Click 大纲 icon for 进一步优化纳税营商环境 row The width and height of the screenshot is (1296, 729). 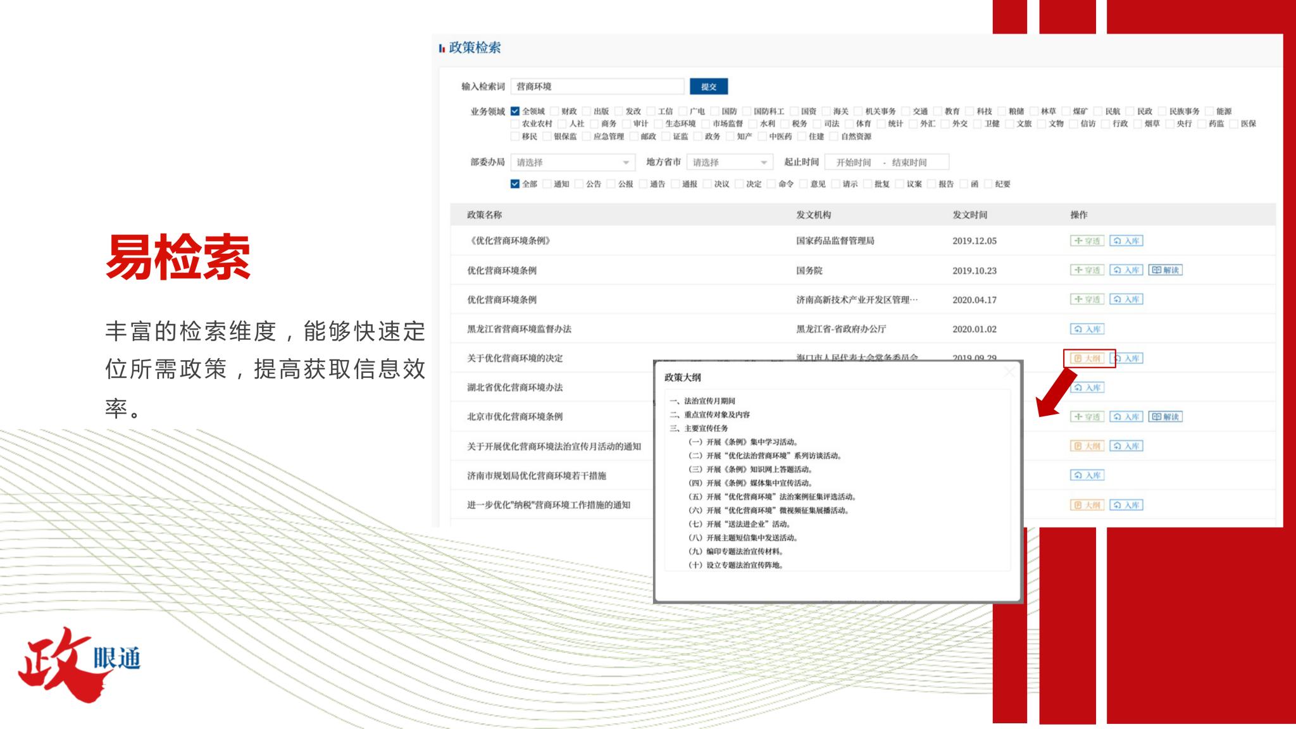point(1087,505)
